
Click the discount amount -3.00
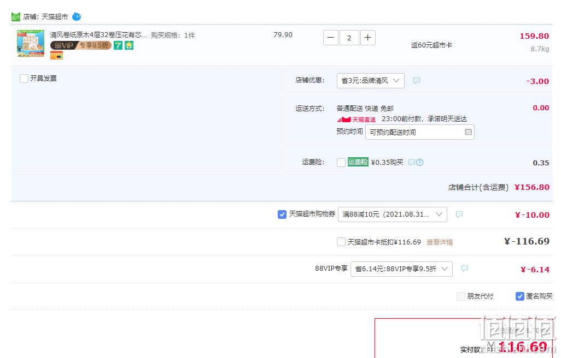click(537, 81)
